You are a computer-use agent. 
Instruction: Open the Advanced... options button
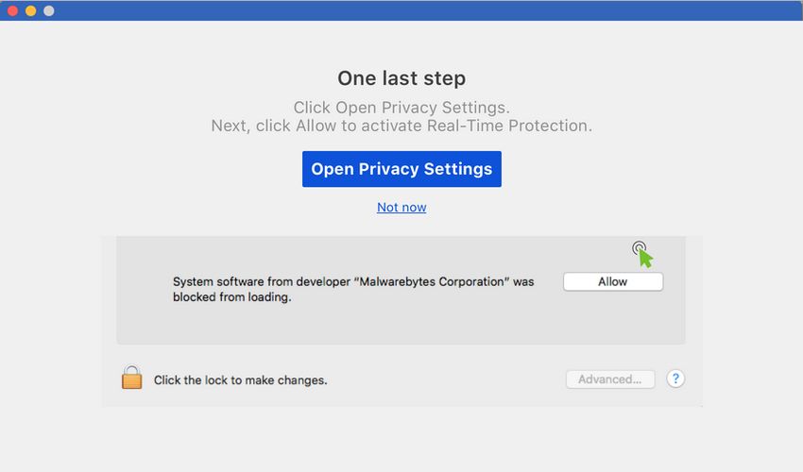610,379
